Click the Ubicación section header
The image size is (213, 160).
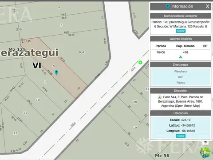[x=181, y=113]
